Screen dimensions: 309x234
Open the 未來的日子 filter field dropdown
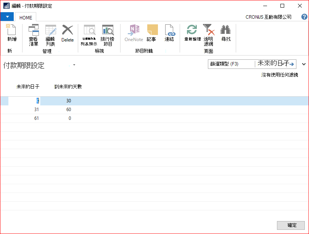[283, 64]
